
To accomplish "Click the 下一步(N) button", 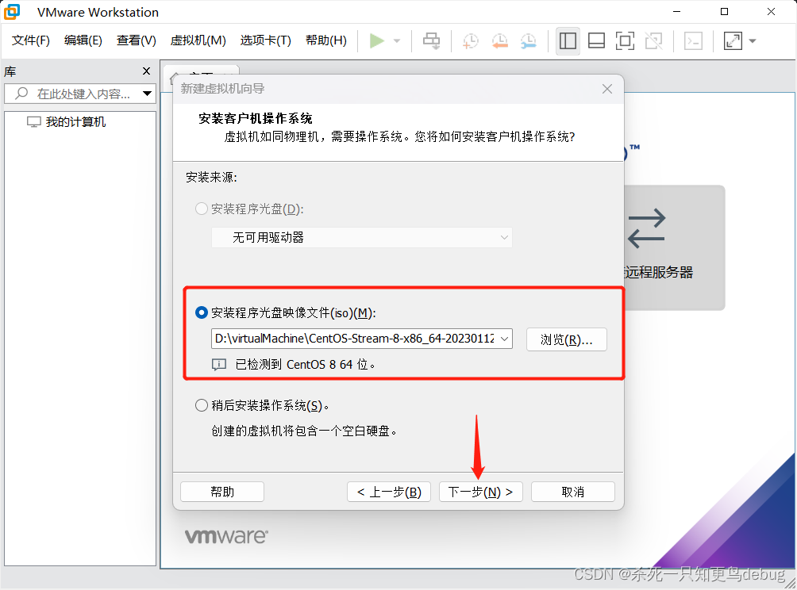I will 480,492.
